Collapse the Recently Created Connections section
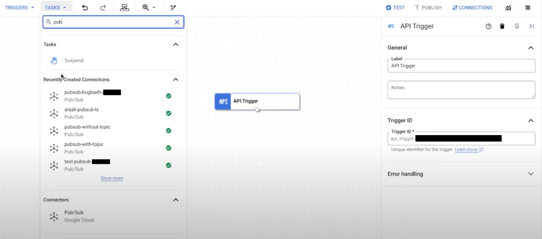The image size is (542, 239). (176, 80)
